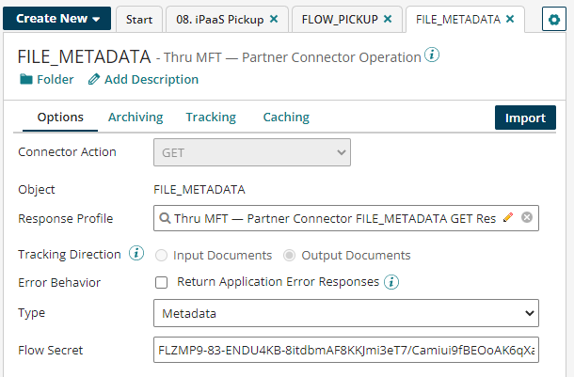Screen dimensions: 574x377
Task: Click the pencil edit icon in Response Profile
Action: pyautogui.click(x=508, y=218)
